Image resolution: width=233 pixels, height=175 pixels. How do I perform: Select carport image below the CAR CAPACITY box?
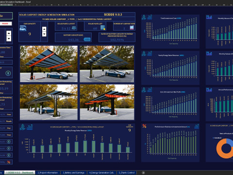49,64
